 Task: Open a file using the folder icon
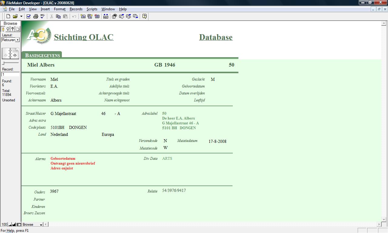(15, 16)
